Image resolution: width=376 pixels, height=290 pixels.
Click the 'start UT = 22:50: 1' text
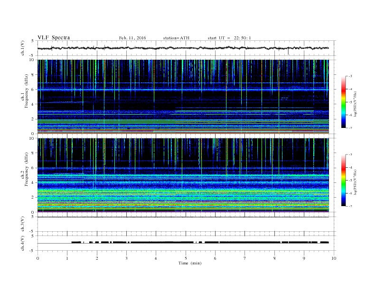tap(229, 38)
